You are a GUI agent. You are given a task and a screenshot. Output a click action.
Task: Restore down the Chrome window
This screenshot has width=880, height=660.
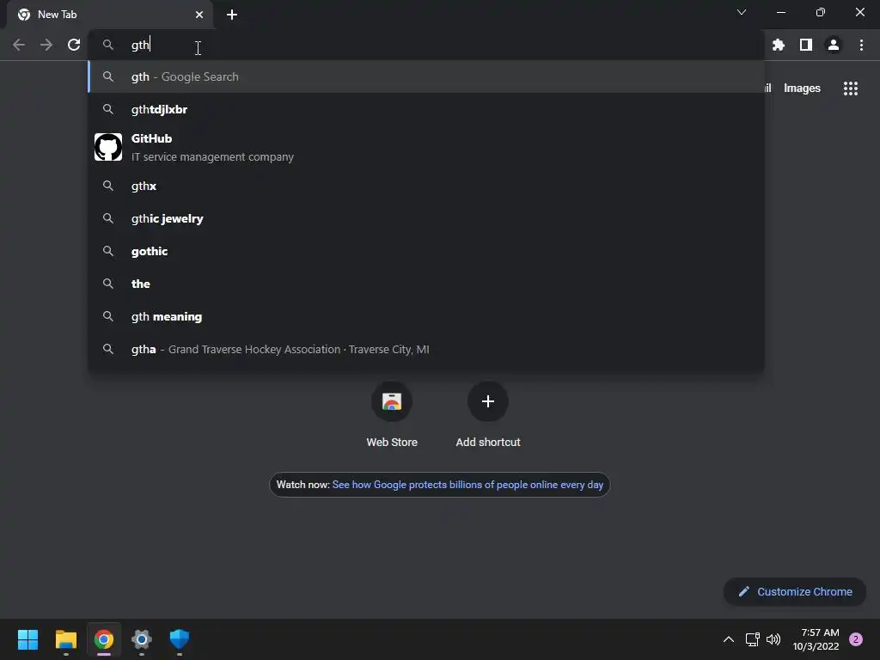[821, 12]
